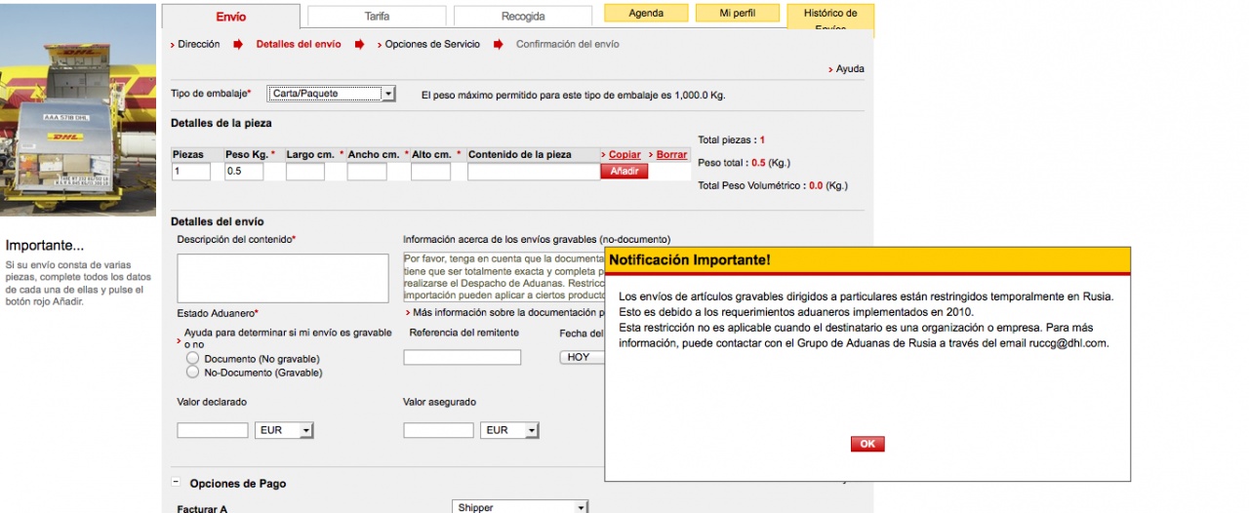The image size is (1249, 513).
Task: Switch to the Tarifa tab
Action: coord(377,17)
